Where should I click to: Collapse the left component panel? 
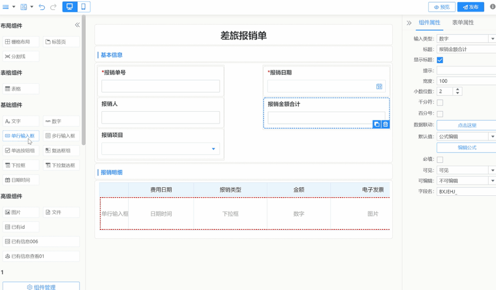(x=77, y=25)
